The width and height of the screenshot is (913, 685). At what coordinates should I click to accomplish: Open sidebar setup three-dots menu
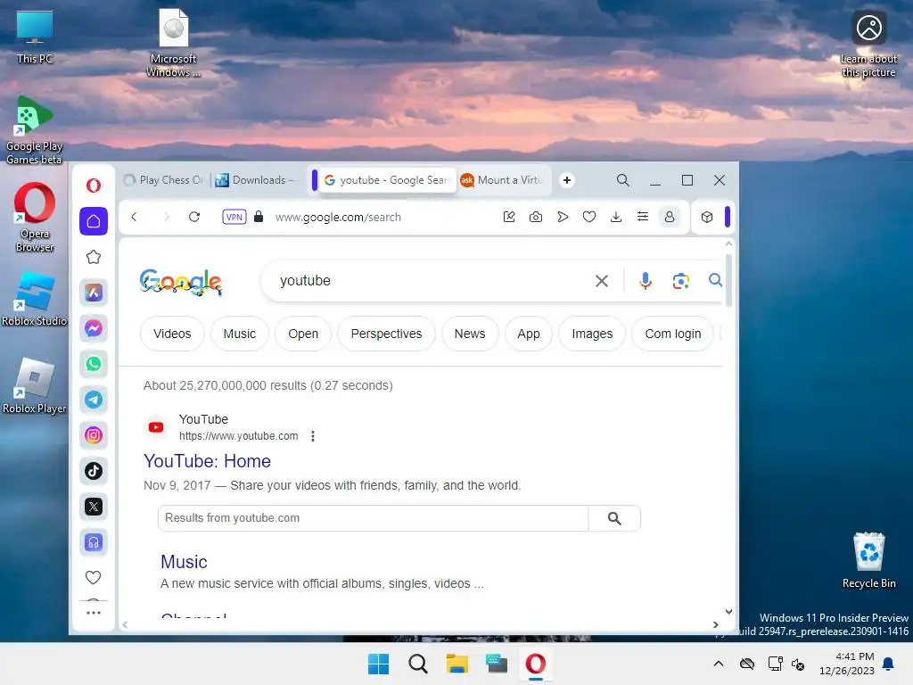point(93,612)
